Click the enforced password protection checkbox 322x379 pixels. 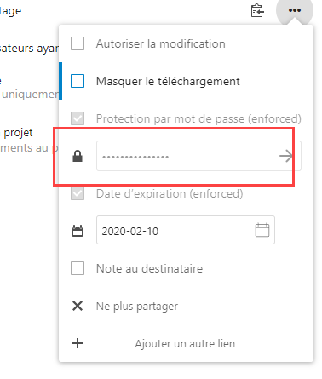click(78, 118)
